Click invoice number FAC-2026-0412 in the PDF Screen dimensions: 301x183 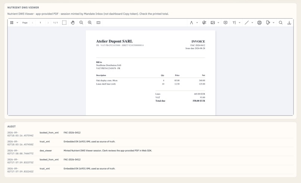[198, 45]
